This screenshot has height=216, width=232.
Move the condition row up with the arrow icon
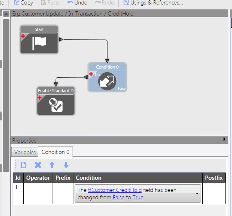(52, 165)
